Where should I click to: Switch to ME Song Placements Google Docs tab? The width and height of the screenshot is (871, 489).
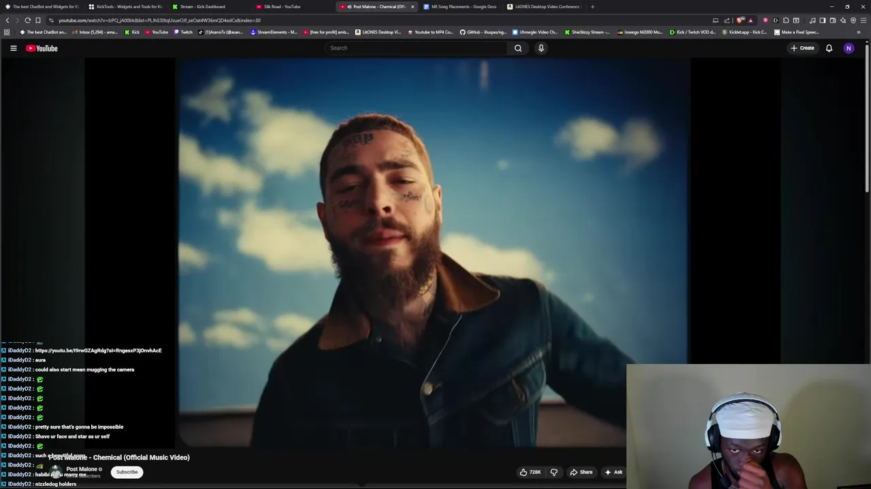[x=461, y=7]
